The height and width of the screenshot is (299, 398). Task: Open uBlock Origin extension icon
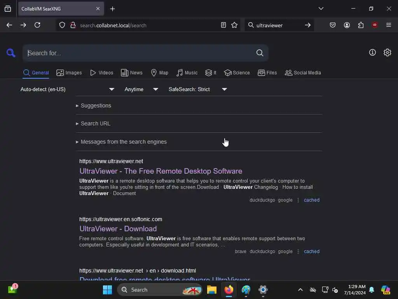375,25
